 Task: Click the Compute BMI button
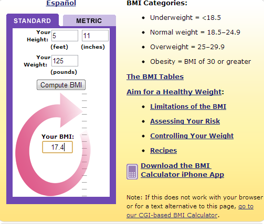click(61, 85)
